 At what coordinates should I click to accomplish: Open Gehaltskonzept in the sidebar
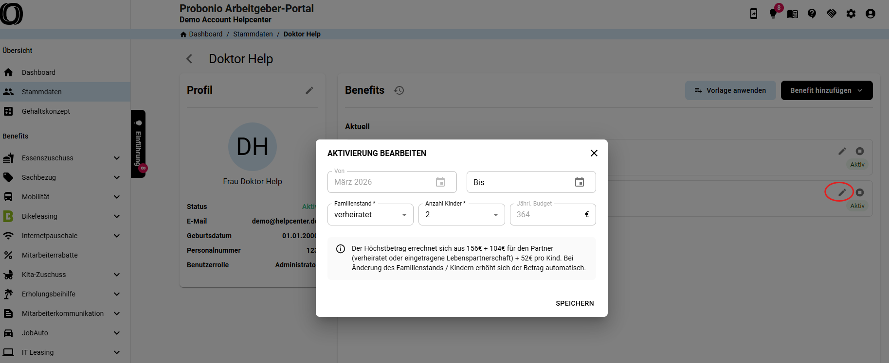pyautogui.click(x=65, y=111)
